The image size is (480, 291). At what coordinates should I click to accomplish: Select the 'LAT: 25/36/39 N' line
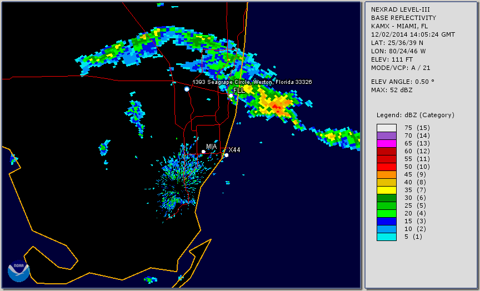tap(397, 43)
